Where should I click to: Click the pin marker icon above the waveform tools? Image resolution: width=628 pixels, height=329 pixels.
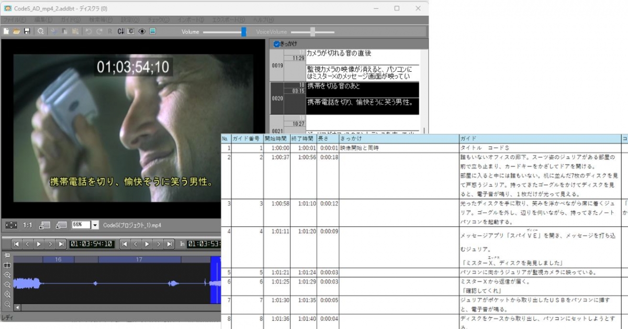(x=7, y=255)
